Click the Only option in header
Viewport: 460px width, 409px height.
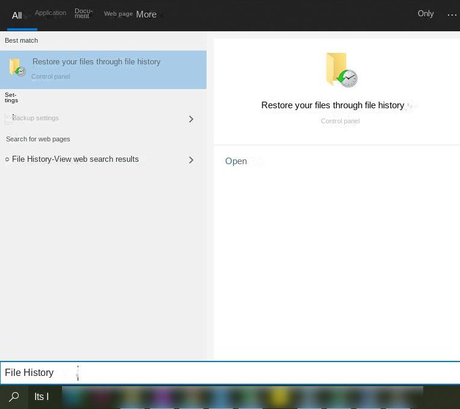(x=426, y=13)
